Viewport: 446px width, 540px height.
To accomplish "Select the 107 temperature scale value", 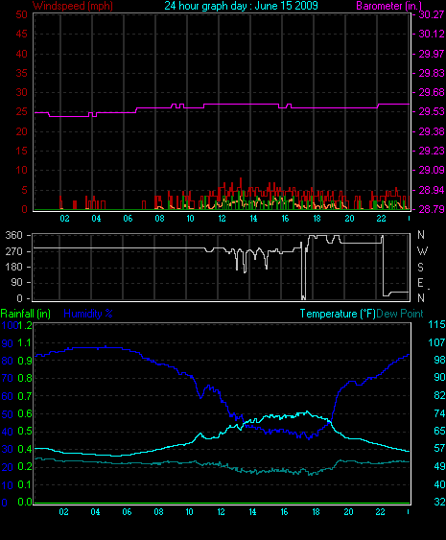I will pyautogui.click(x=436, y=342).
